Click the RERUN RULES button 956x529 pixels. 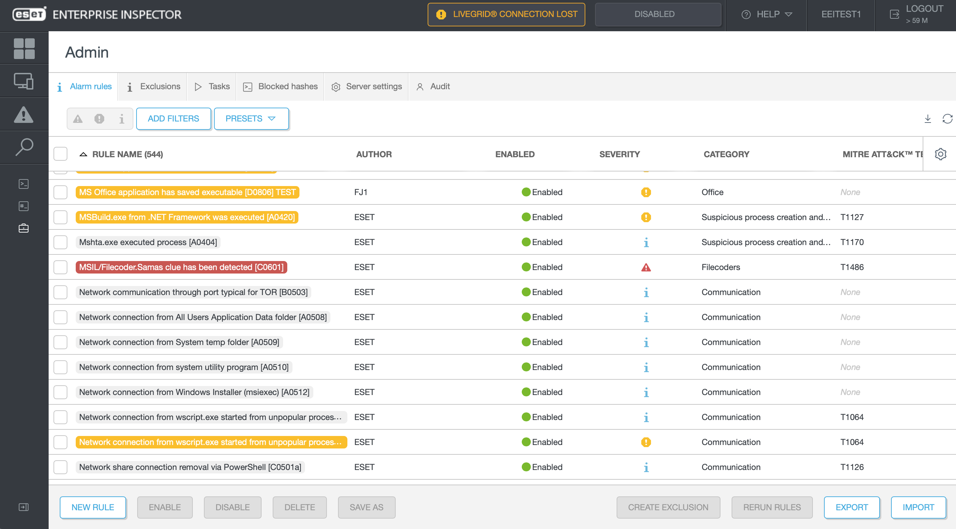(772, 507)
